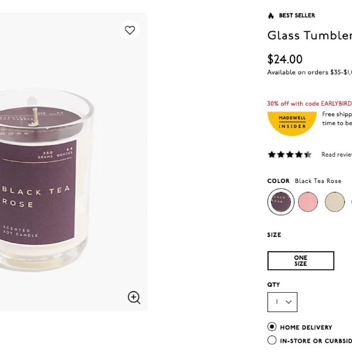Select the Black Tea Rose color swatch
Image resolution: width=352 pixels, height=352 pixels.
tap(281, 202)
